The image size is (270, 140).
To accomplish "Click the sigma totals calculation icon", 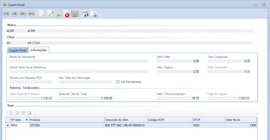I will click(x=85, y=14).
